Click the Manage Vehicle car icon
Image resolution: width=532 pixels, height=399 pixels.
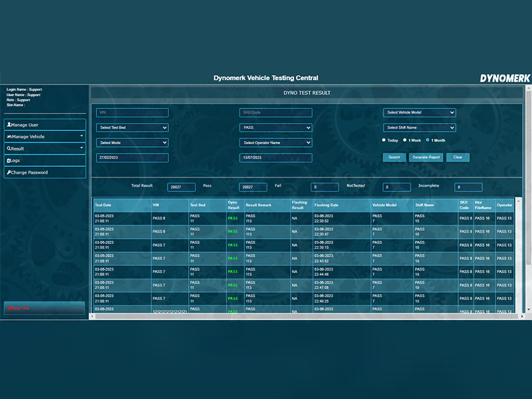[x=9, y=136]
